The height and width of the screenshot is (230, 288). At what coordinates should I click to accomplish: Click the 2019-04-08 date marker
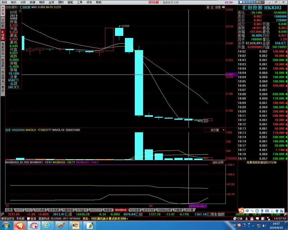tap(198, 206)
